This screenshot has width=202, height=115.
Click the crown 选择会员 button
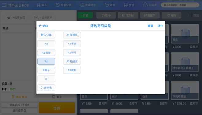point(16,17)
